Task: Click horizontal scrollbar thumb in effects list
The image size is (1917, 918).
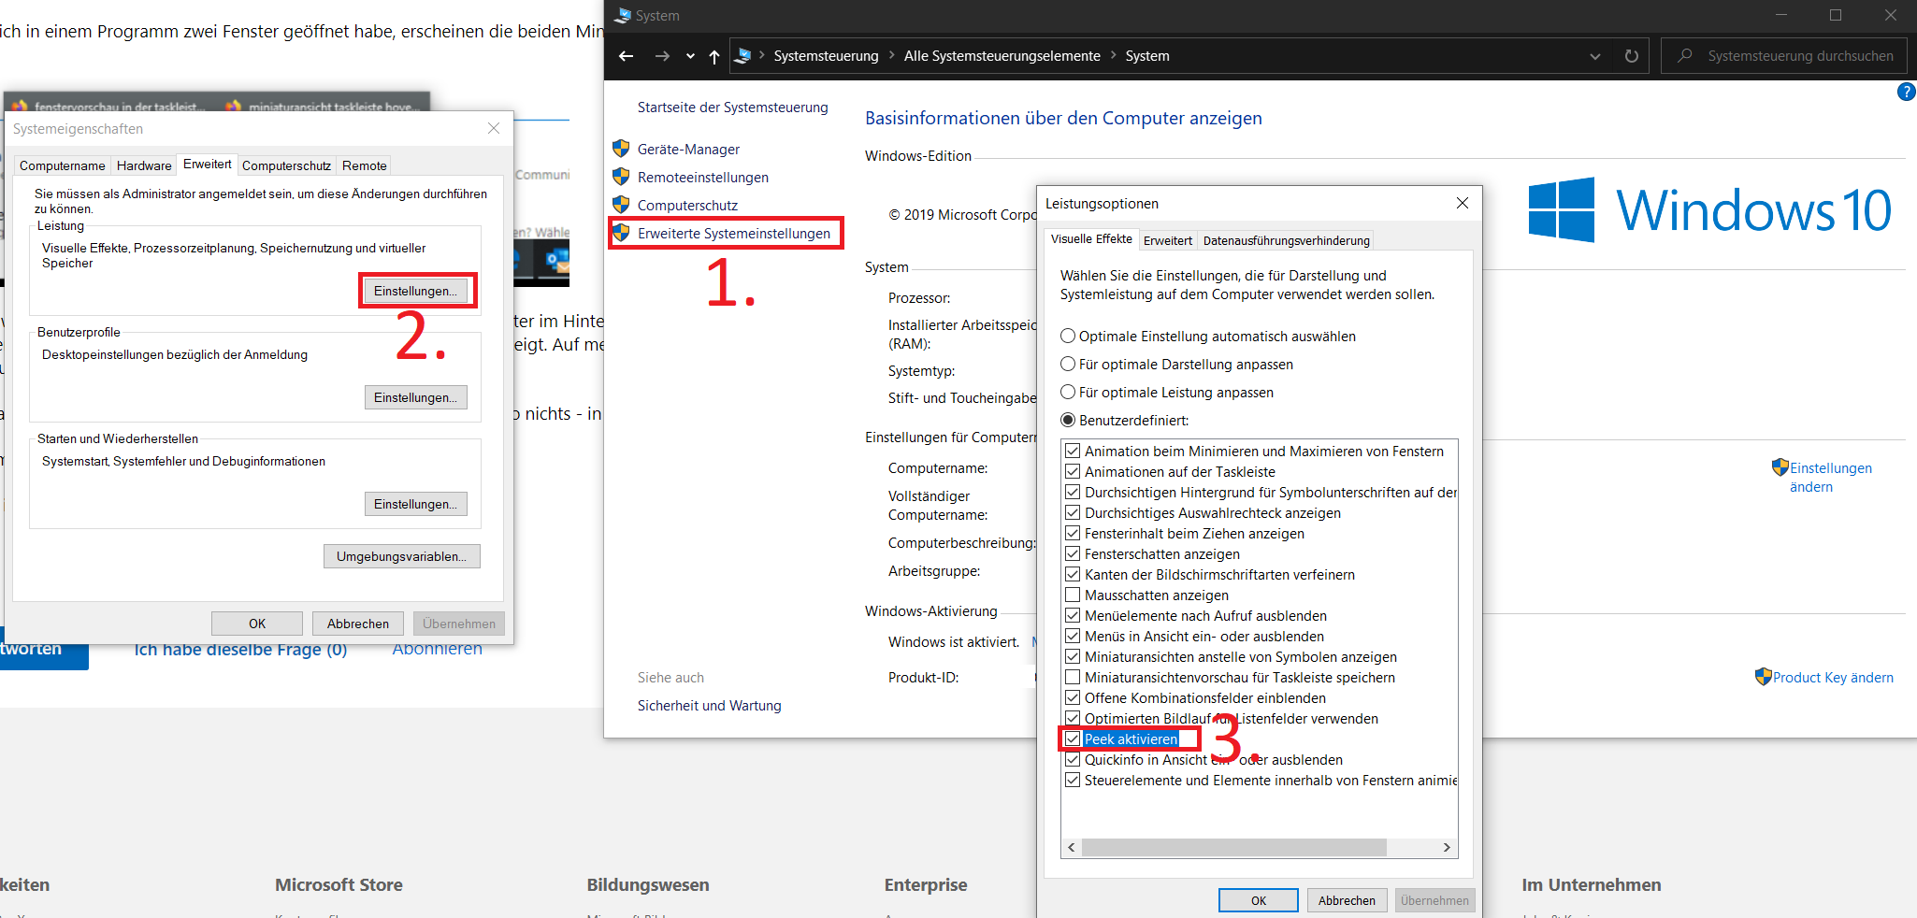Action: coord(1233,847)
